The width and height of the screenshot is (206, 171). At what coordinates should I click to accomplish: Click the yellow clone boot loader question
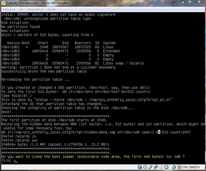(x=93, y=156)
